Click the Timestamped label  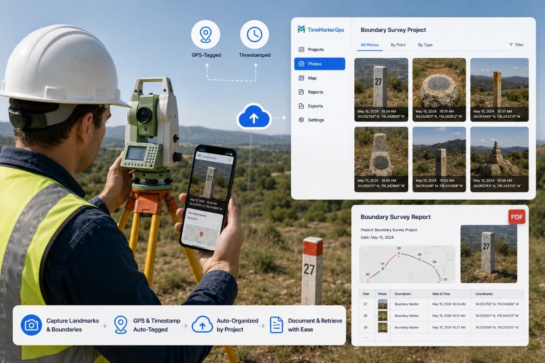pyautogui.click(x=255, y=55)
